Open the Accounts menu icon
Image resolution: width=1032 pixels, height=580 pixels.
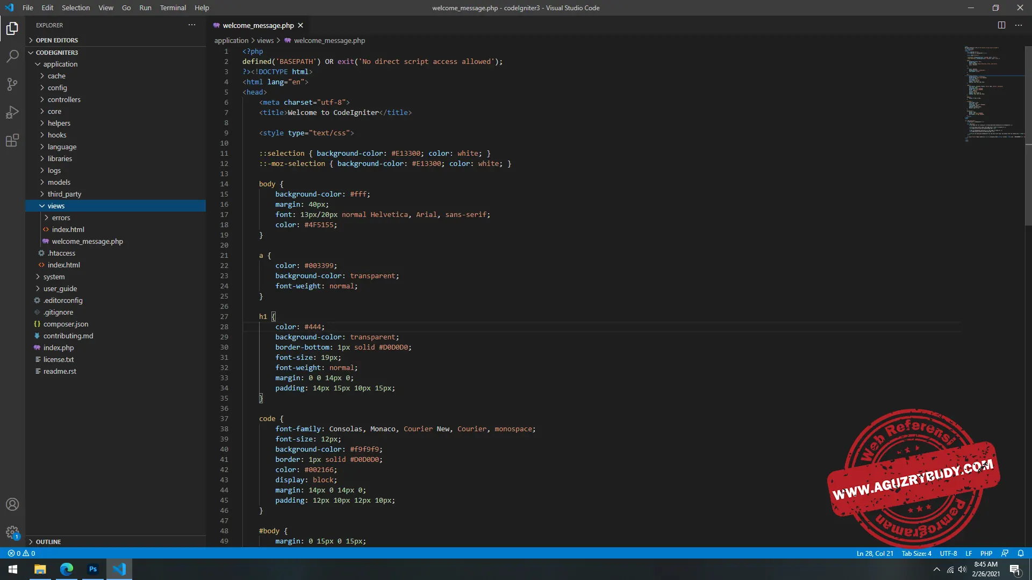pos(12,504)
